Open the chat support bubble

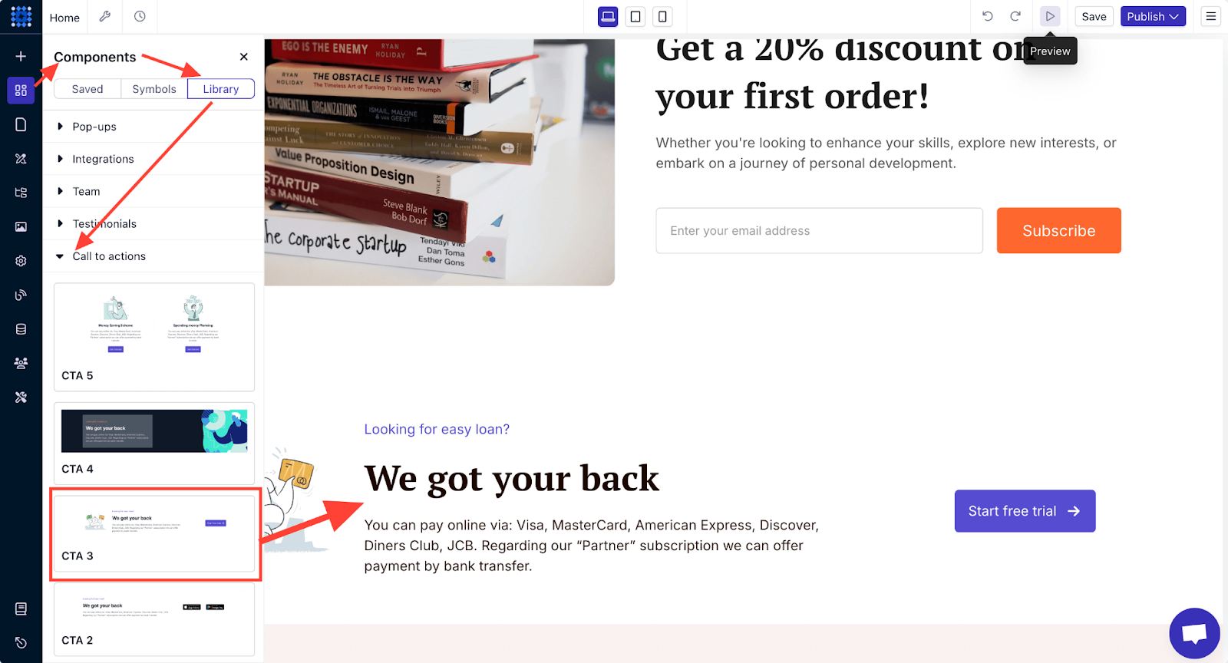(1194, 633)
